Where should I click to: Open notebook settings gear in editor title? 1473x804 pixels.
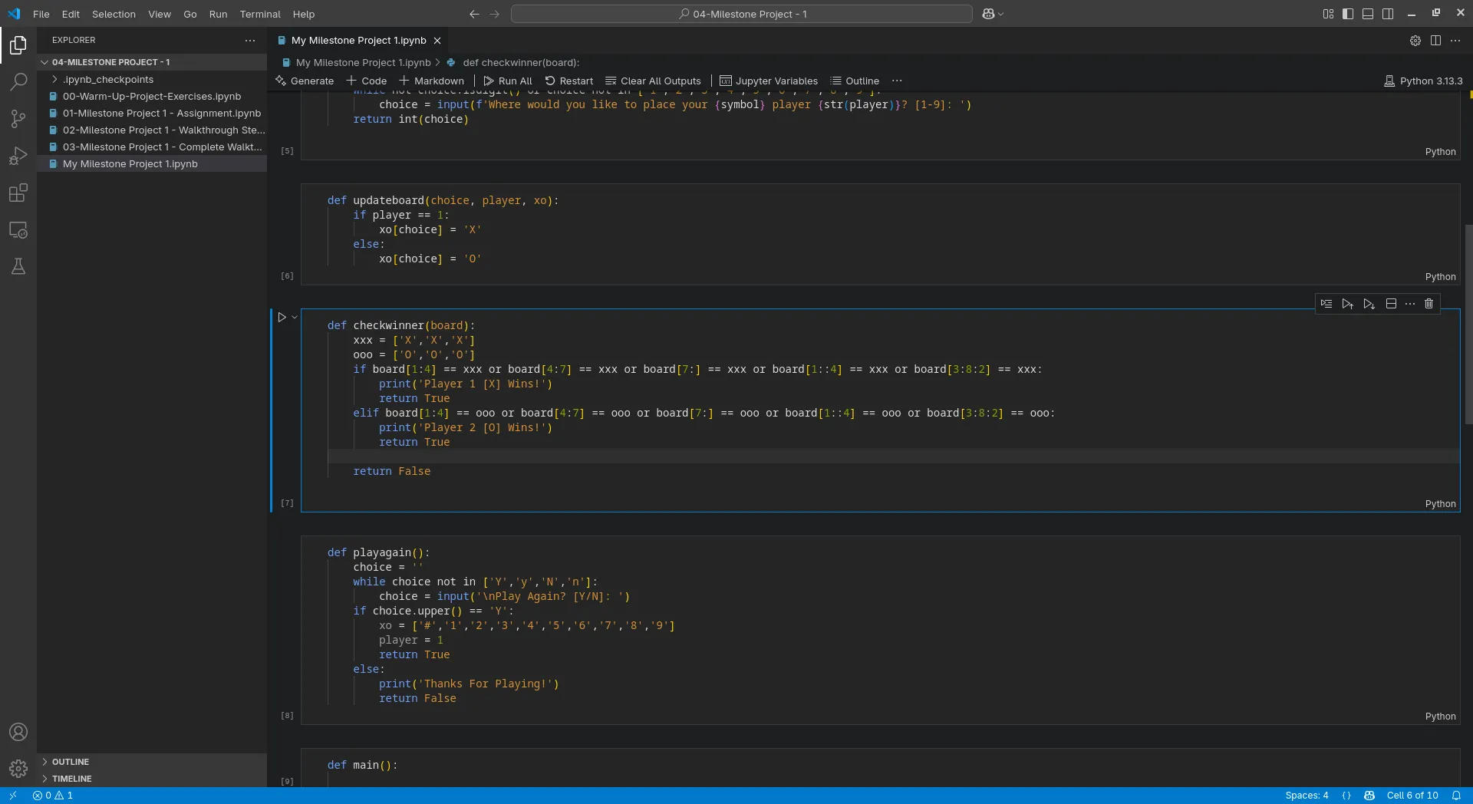pyautogui.click(x=1415, y=41)
